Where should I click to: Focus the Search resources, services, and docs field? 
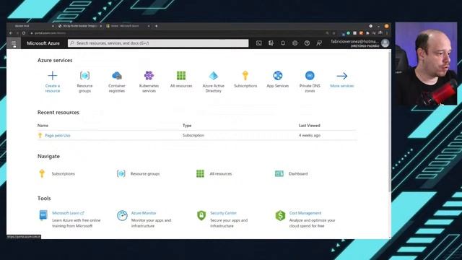(x=158, y=43)
